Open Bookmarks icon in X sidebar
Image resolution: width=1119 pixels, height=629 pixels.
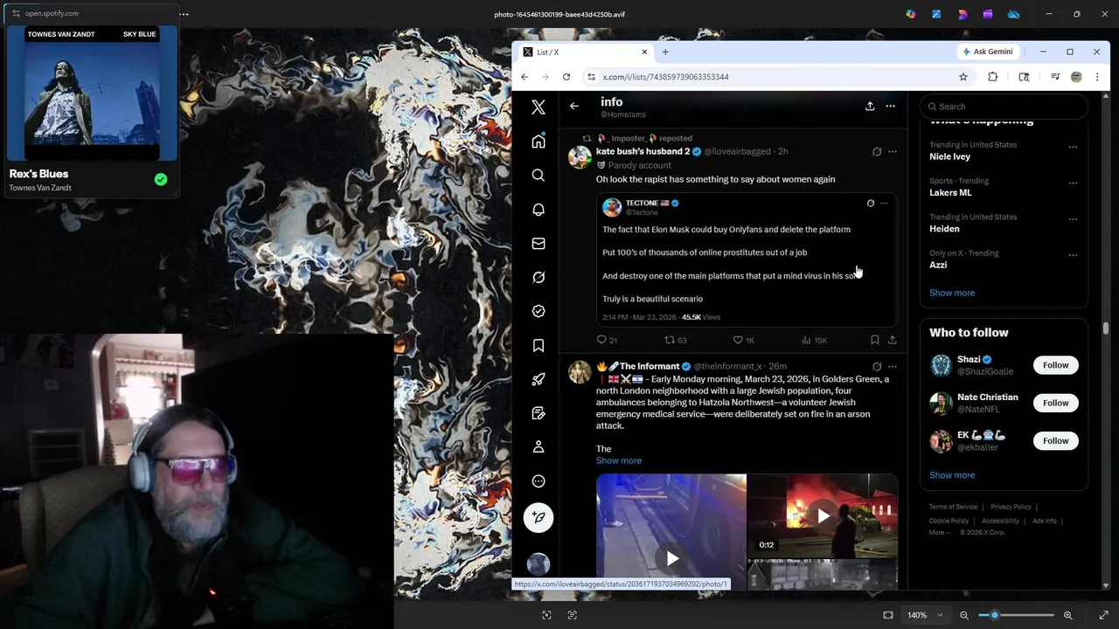tap(539, 345)
